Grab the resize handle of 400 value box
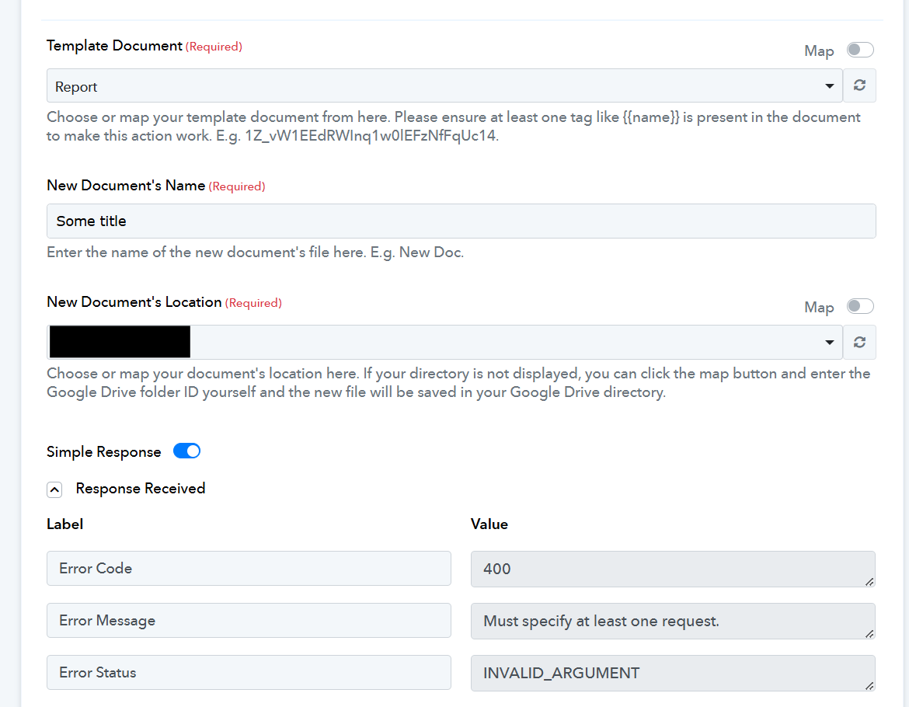Viewport: 909px width, 707px height. [x=869, y=582]
